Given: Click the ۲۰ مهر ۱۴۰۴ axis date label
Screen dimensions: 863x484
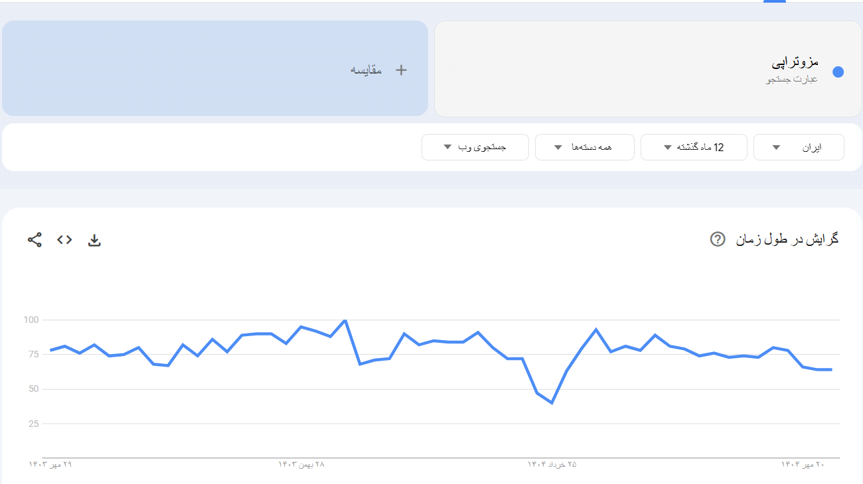Looking at the screenshot, I should pos(803,465).
